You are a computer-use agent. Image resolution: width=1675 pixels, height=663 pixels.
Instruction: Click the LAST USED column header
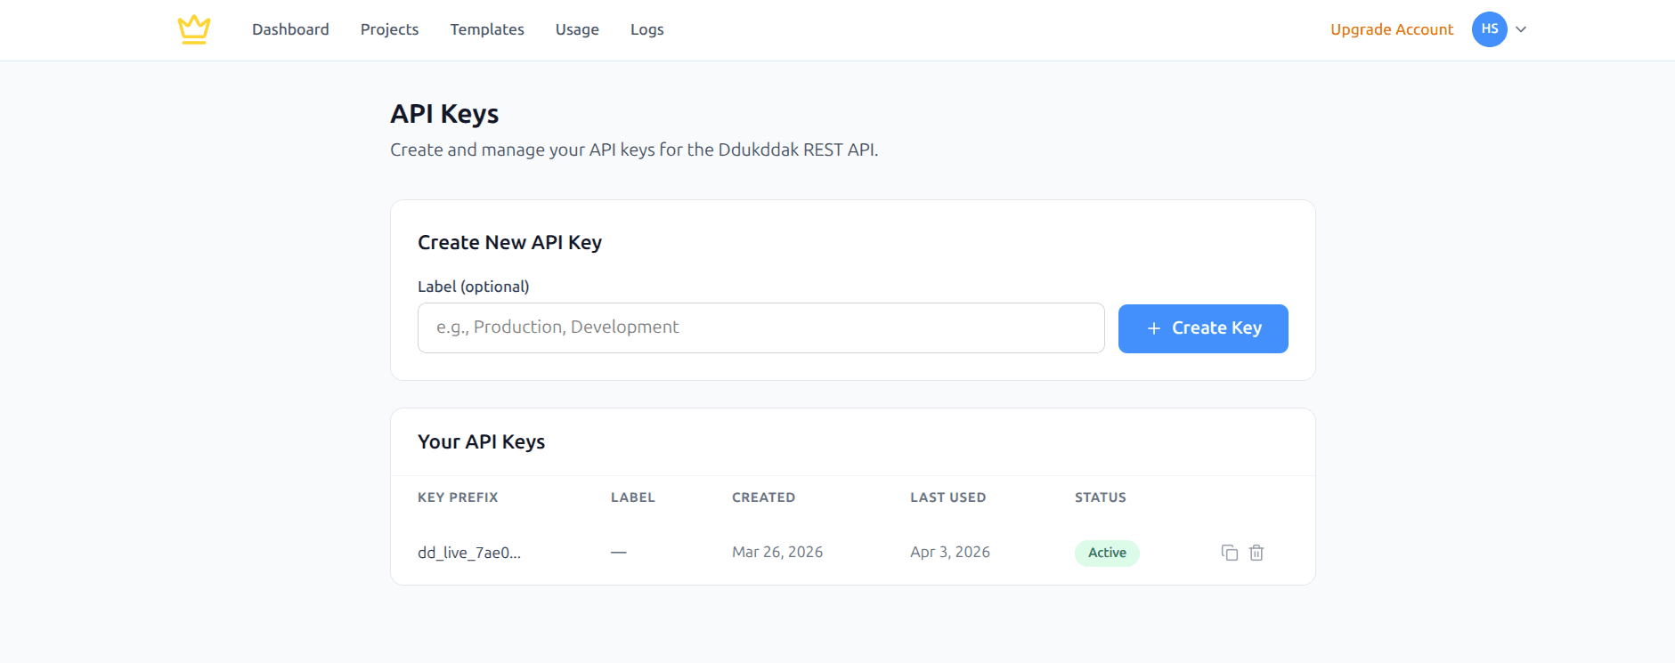pos(948,497)
